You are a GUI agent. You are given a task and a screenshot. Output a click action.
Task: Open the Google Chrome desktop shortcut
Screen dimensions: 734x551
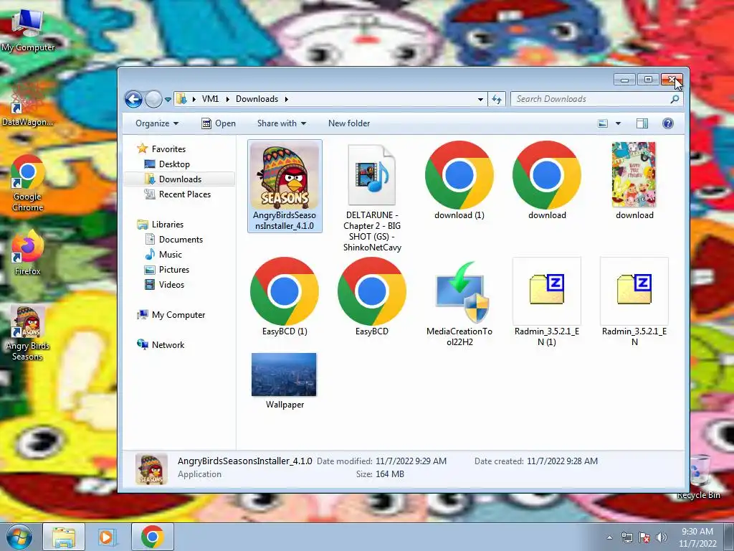(28, 184)
